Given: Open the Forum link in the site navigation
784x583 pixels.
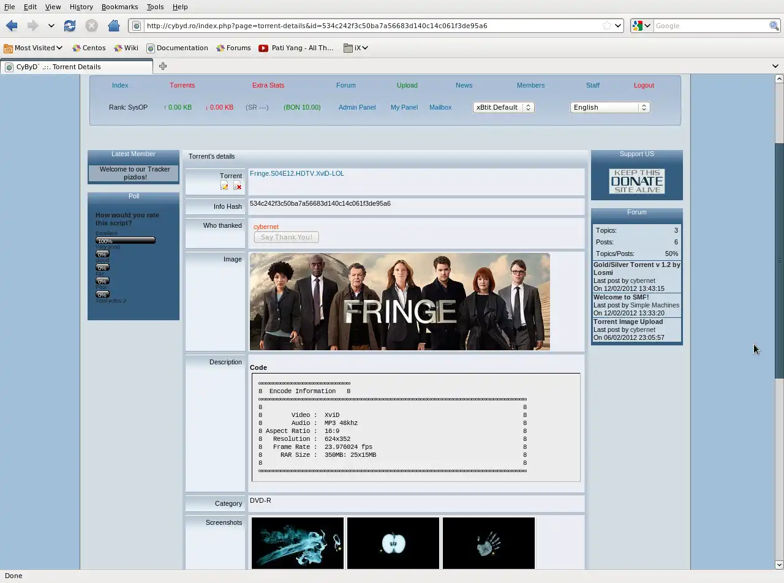Looking at the screenshot, I should tap(346, 85).
